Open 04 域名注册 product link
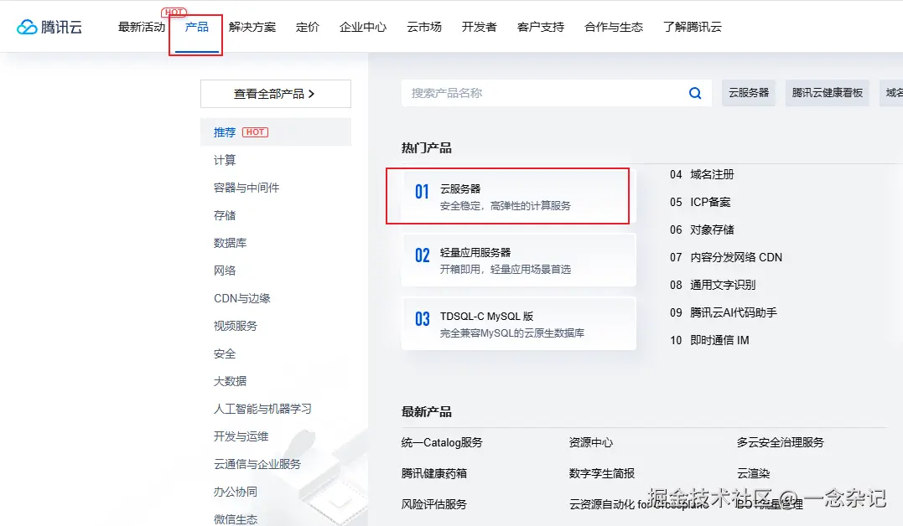903x526 pixels. tap(702, 174)
